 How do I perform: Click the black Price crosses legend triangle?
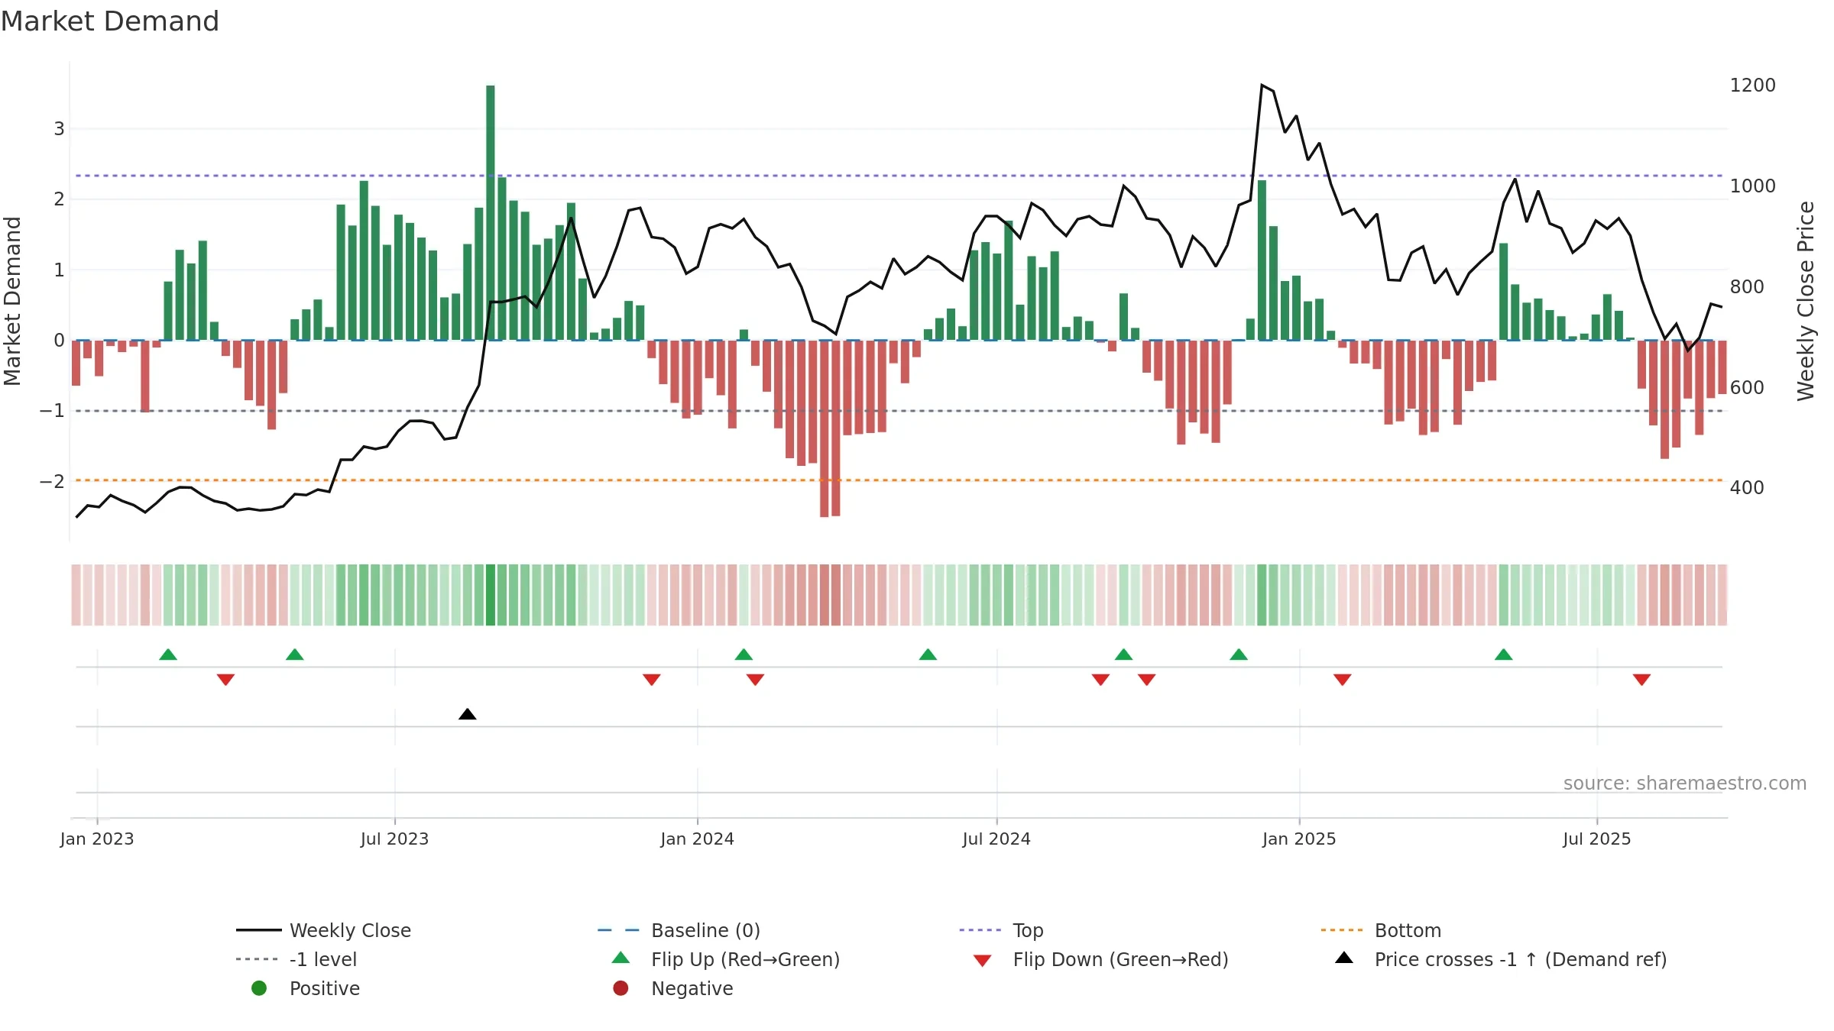[1344, 958]
